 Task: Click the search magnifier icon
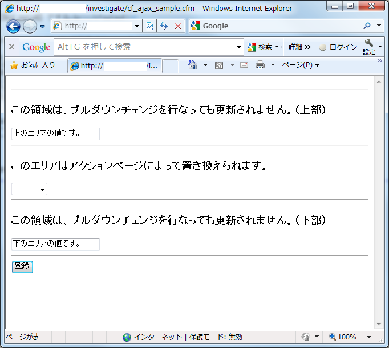367,26
